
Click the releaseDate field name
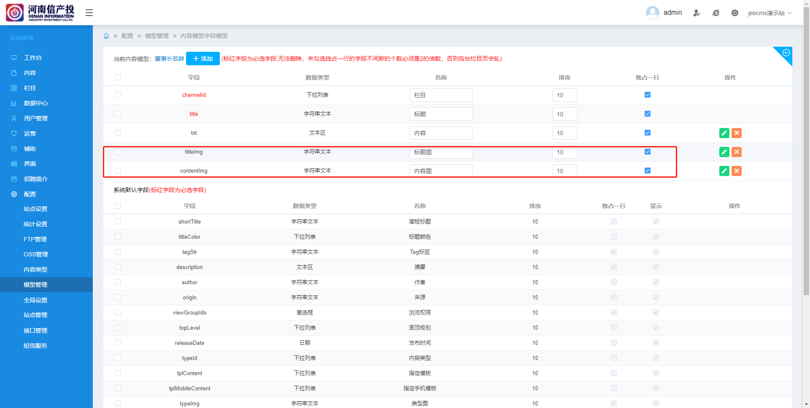[x=189, y=343]
